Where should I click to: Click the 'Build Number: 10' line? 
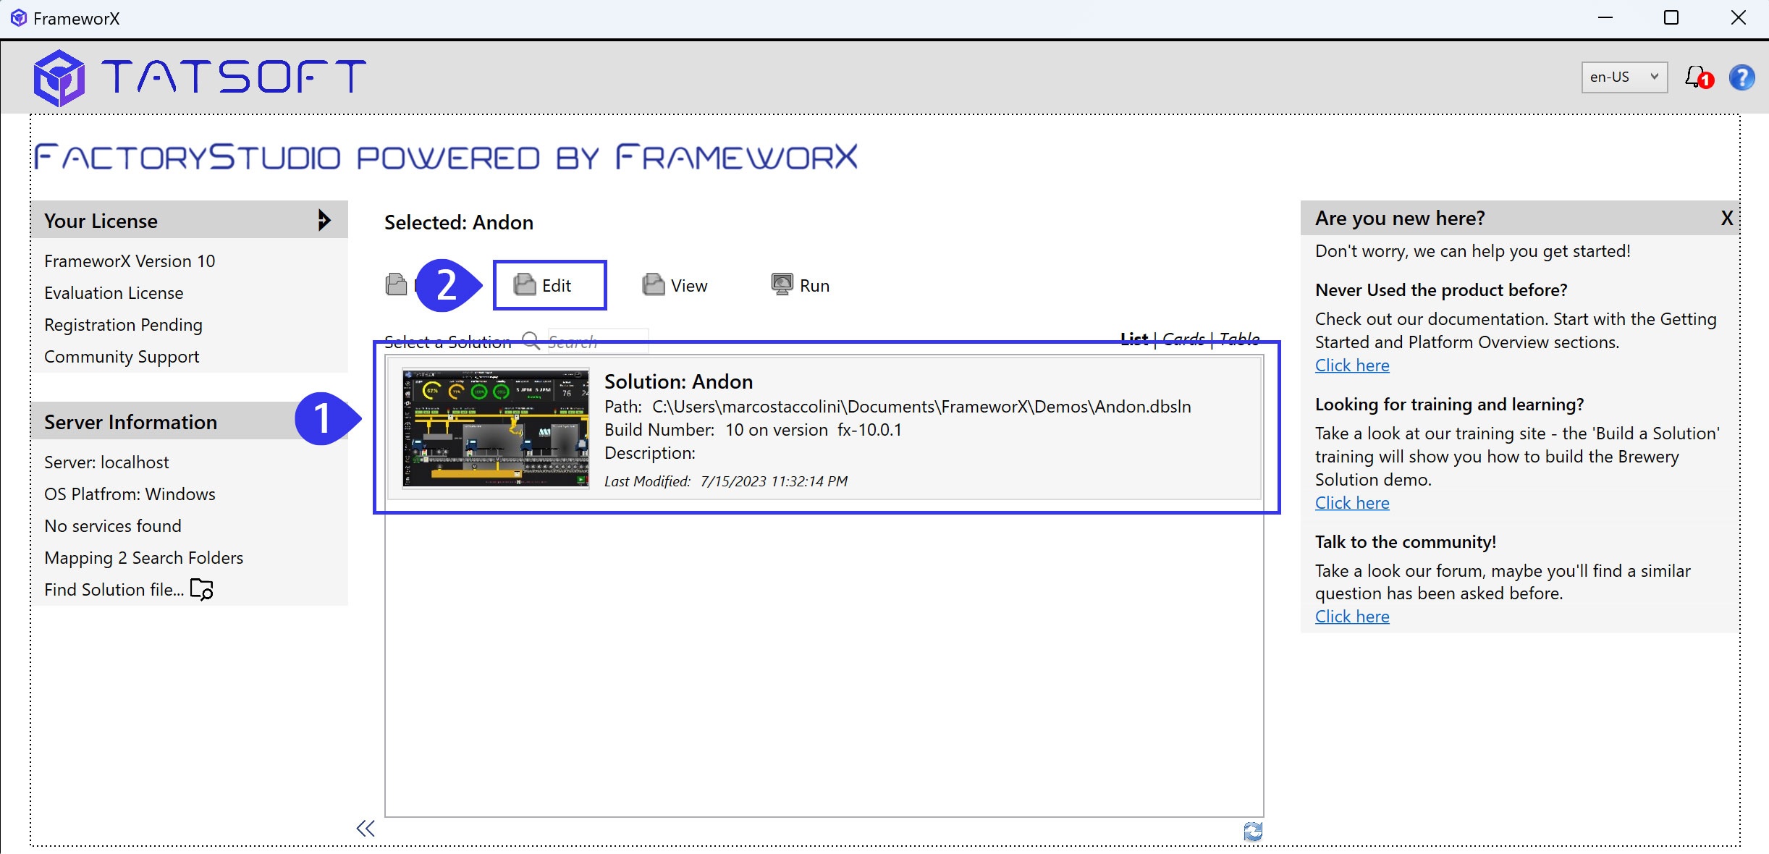pos(753,430)
